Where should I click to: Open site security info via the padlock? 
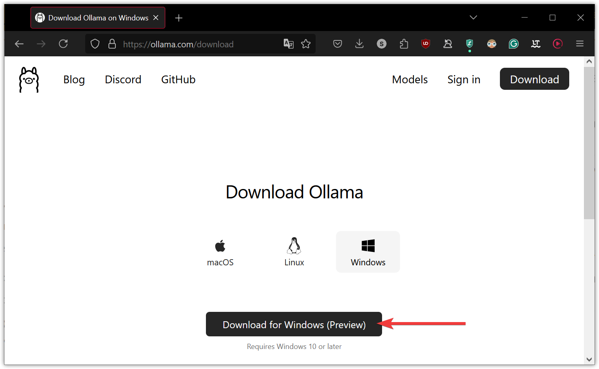112,44
